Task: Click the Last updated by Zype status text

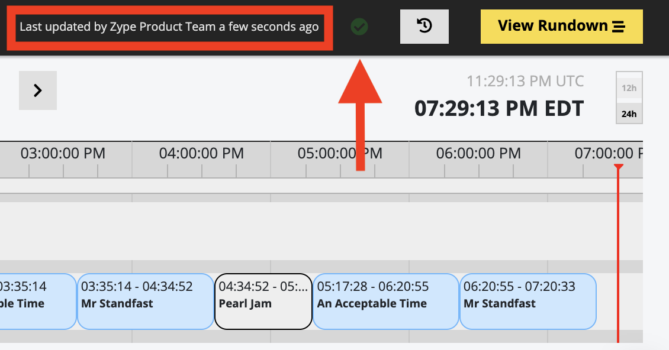Action: [x=169, y=27]
